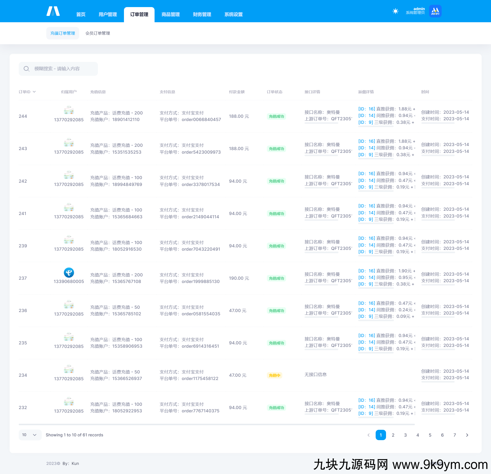This screenshot has height=474, width=491.
Task: Click the 充值中 status badge of order 234
Action: pos(274,375)
